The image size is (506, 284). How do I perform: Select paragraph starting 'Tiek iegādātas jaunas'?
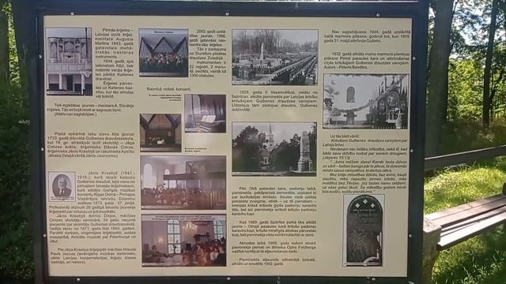click(x=90, y=110)
